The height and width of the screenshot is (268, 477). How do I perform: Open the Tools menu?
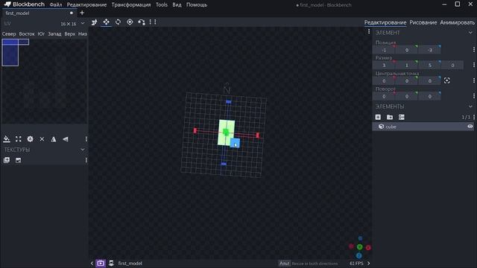(x=162, y=4)
